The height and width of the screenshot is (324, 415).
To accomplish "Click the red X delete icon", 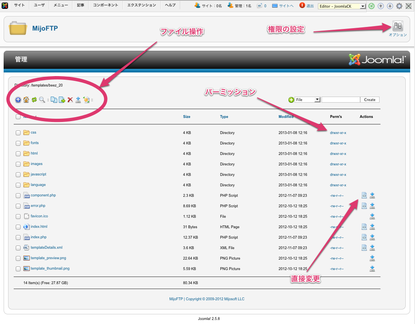I will tap(70, 100).
